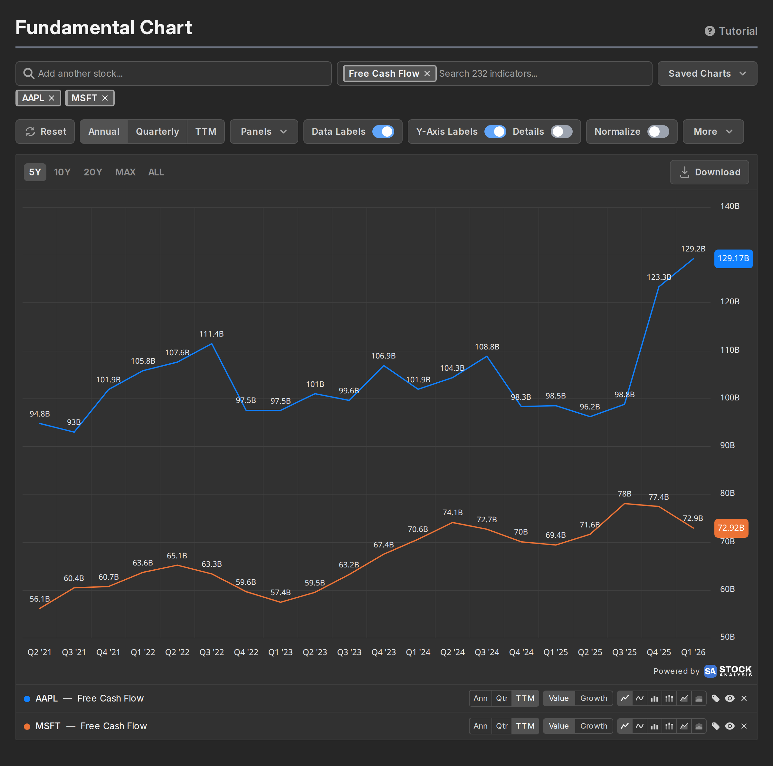Switch MSFT series to stacked bar chart

pos(669,726)
